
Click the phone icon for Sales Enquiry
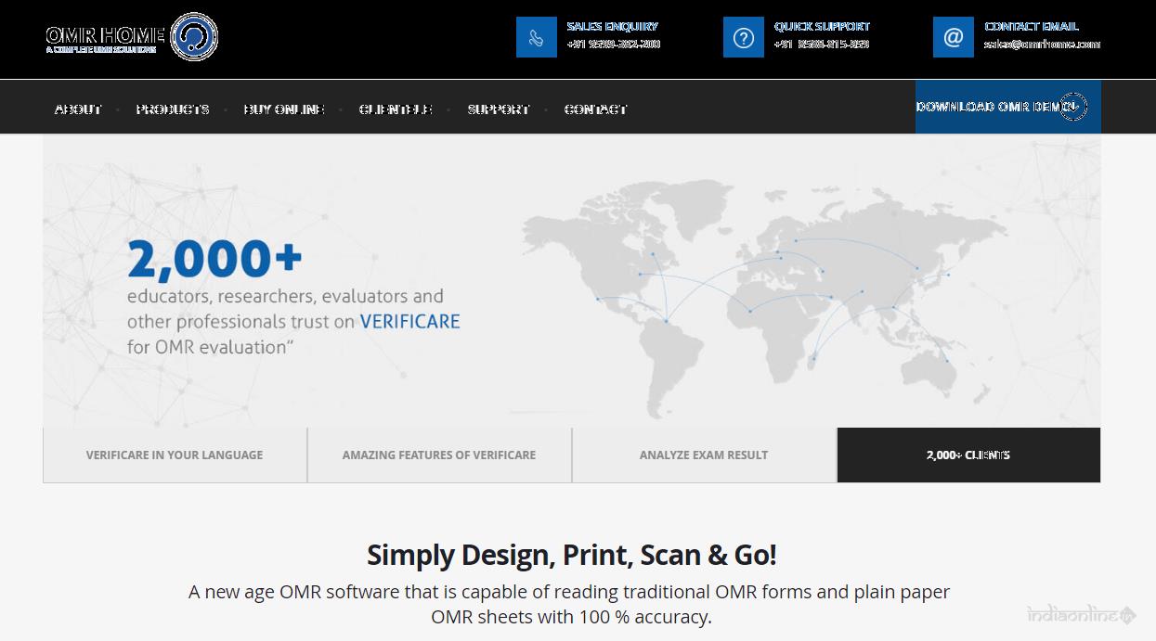[x=536, y=37]
